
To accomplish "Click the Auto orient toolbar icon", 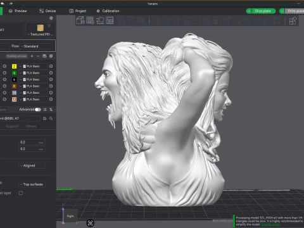I will click(x=100, y=20).
